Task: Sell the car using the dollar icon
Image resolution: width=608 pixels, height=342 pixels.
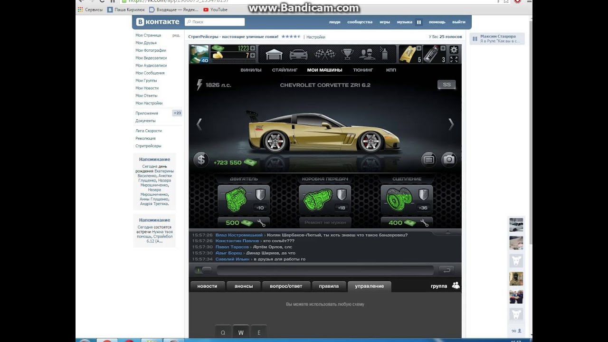Action: click(201, 160)
